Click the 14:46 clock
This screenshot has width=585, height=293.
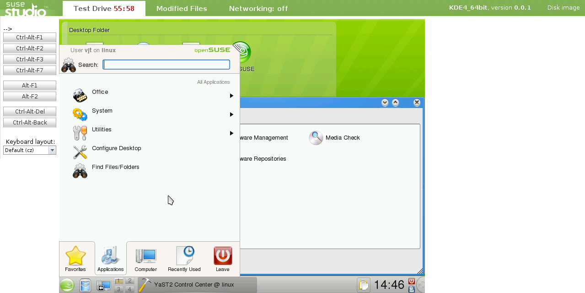389,285
